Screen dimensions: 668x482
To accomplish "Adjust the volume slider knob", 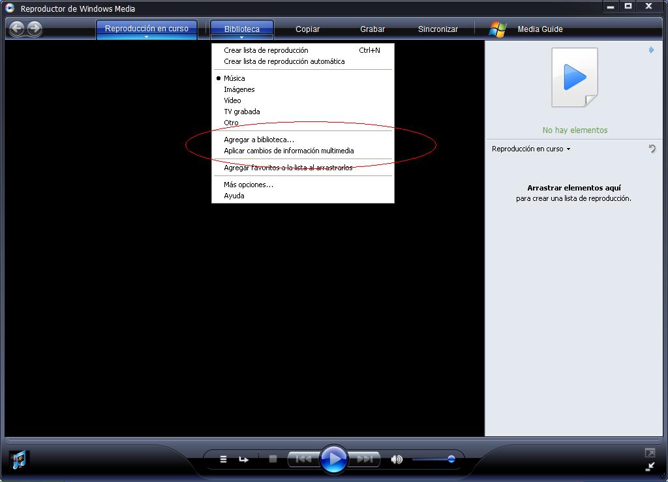I will point(451,459).
